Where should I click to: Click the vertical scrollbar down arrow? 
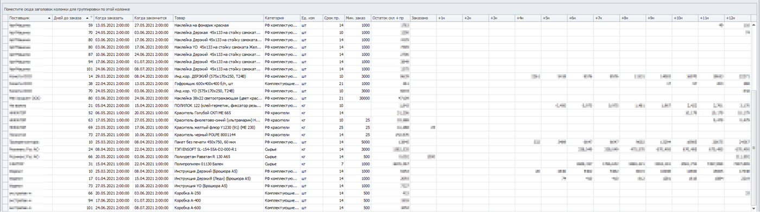pyautogui.click(x=753, y=208)
